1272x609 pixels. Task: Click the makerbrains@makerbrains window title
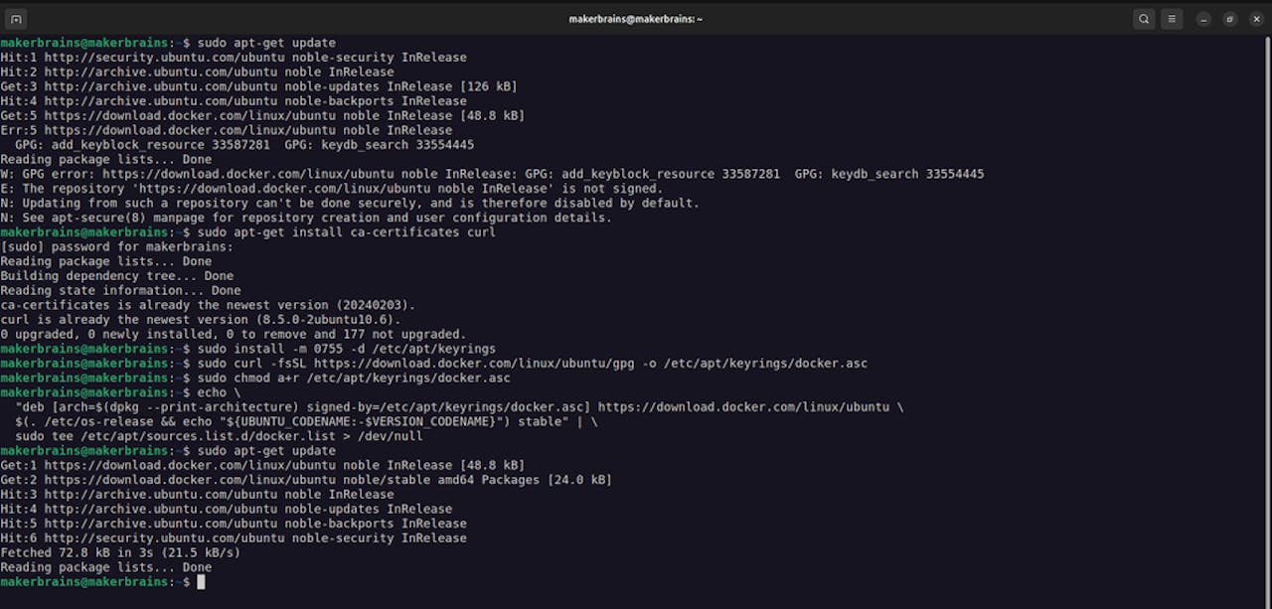(x=635, y=18)
